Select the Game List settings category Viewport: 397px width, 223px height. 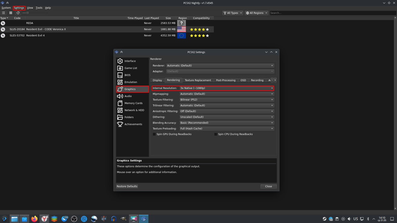pos(132,68)
